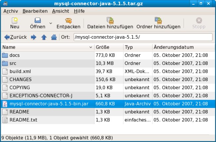Click the Öffnen archive toolbar icon
216x142 pixels.
[x=38, y=21]
